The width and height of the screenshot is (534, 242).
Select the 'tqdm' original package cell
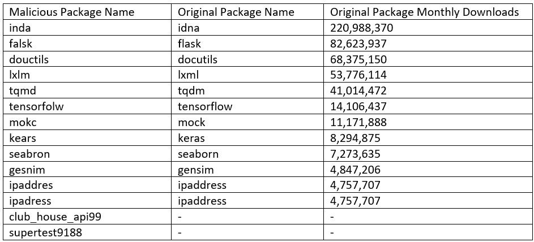pyautogui.click(x=247, y=90)
